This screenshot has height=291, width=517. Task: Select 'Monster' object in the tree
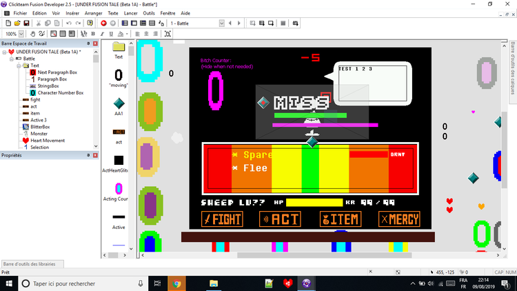39,134
